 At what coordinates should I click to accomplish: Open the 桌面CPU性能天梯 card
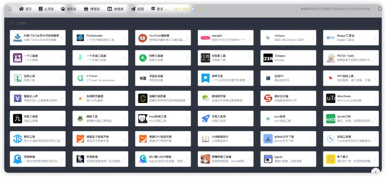point(163,139)
